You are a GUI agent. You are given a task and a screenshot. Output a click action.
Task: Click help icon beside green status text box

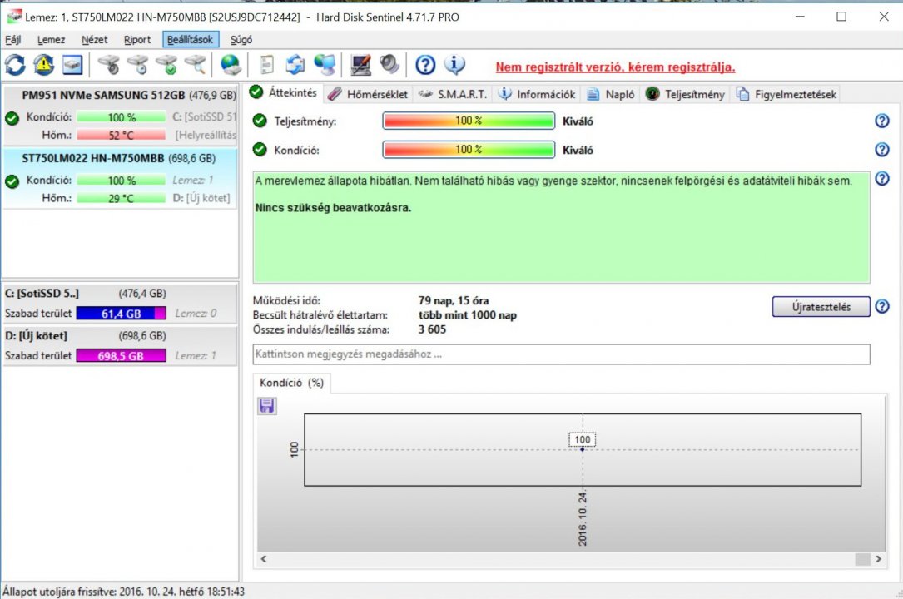click(881, 179)
